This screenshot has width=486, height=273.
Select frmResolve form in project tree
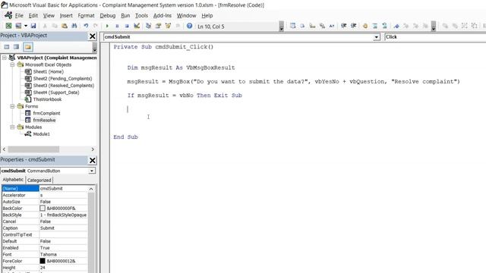click(x=44, y=120)
